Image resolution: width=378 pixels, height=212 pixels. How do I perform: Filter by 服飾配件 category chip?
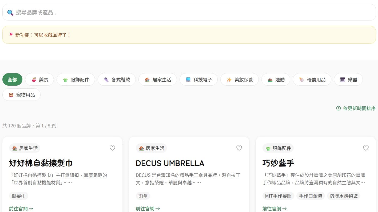click(76, 80)
